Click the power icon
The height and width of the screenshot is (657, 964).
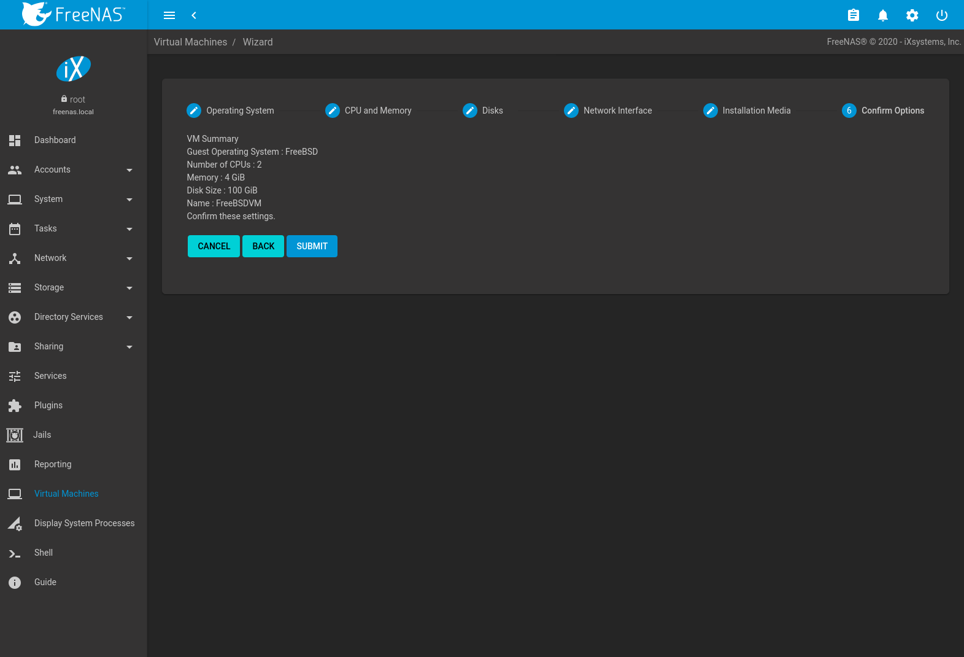[x=941, y=15]
